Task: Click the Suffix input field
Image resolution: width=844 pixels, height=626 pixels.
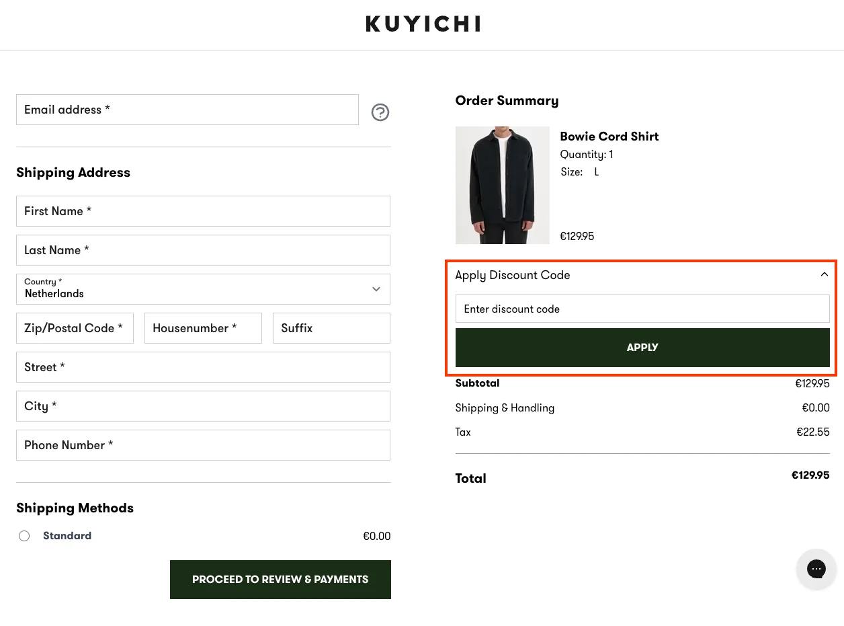Action: click(x=331, y=328)
